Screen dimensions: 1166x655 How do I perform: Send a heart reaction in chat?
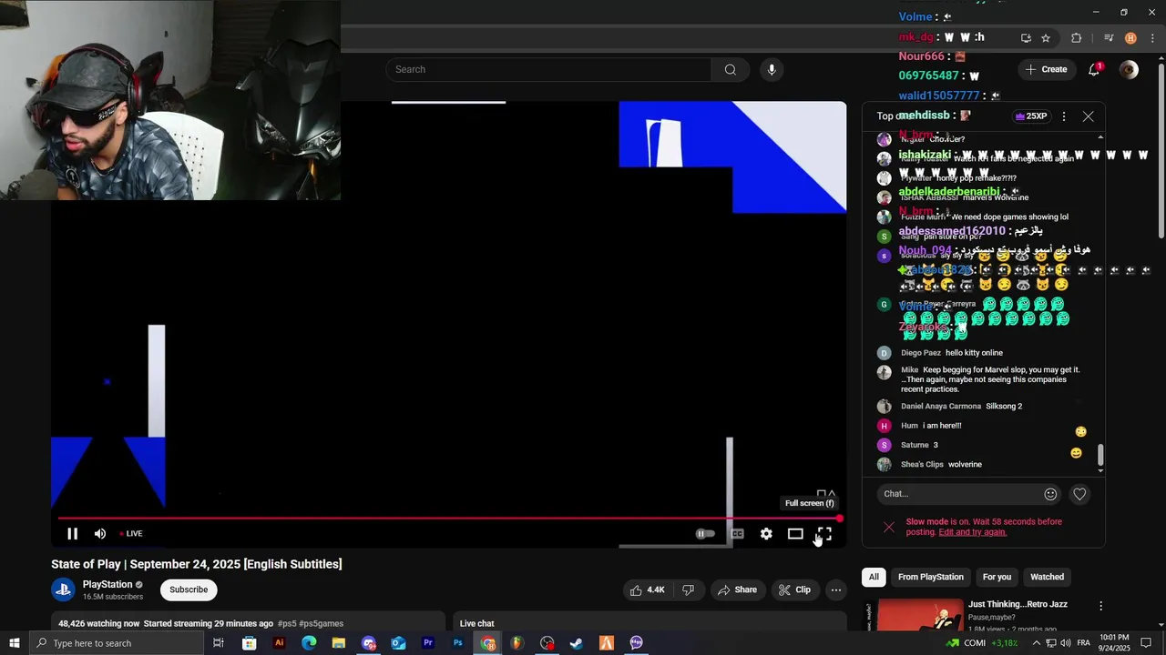tap(1079, 494)
